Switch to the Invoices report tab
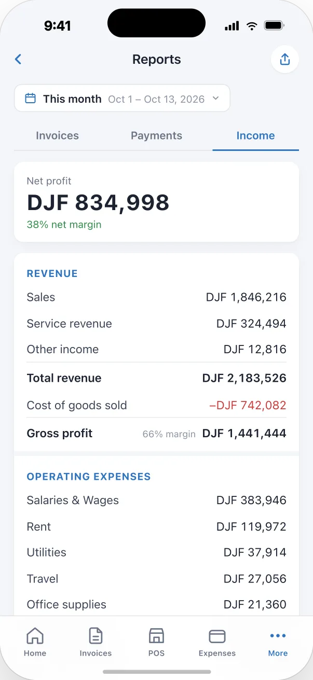The height and width of the screenshot is (680, 313). 57,136
